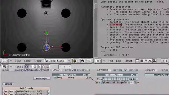This screenshot has width=169, height=95.
Task: Select the Shading context sphere icon
Action: pos(35,67)
